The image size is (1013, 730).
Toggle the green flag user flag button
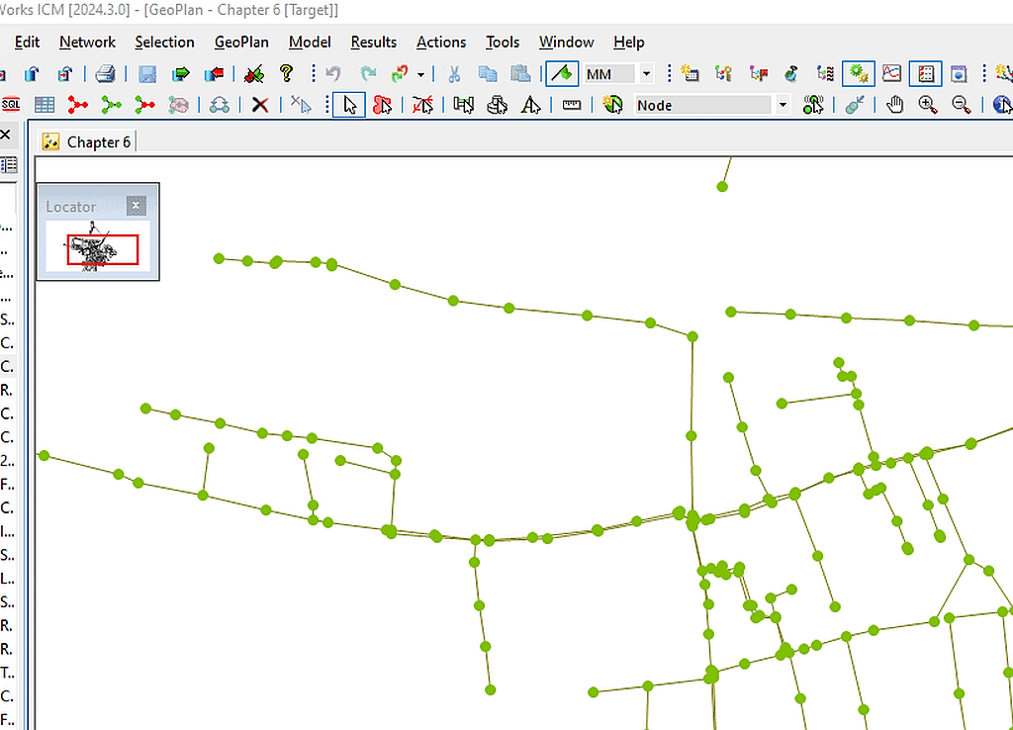point(562,74)
